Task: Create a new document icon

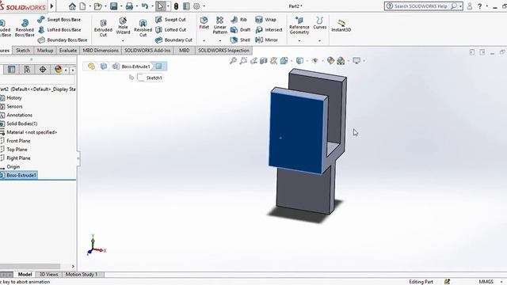Action: coord(82,6)
